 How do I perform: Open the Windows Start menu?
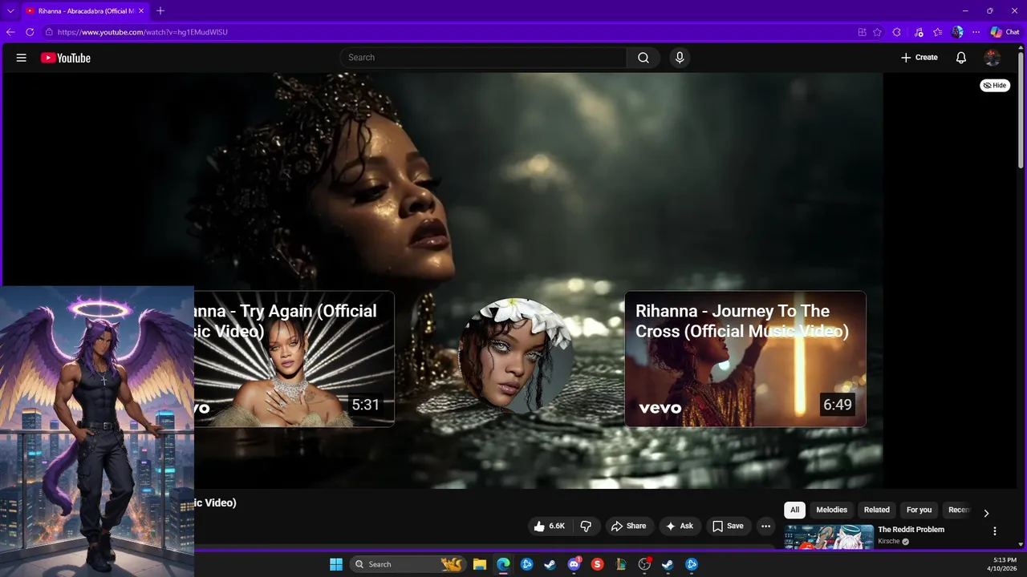click(336, 564)
